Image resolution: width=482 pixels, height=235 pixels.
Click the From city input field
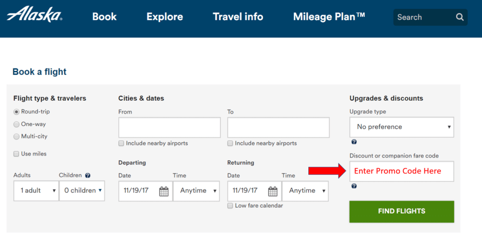pyautogui.click(x=169, y=128)
